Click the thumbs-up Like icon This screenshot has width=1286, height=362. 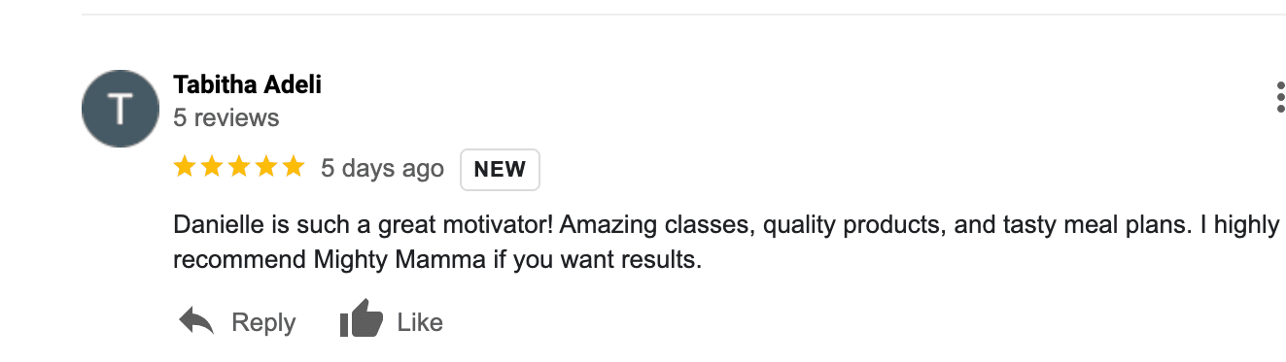[361, 320]
